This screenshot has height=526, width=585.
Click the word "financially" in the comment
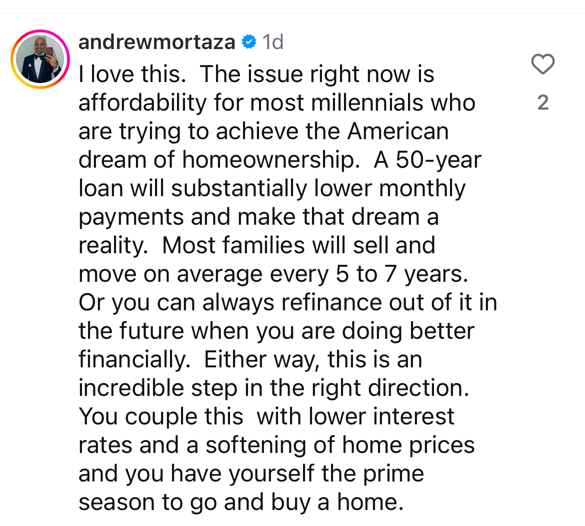(x=131, y=360)
